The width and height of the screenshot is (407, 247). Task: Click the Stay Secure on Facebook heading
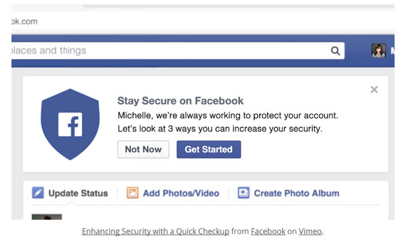180,101
